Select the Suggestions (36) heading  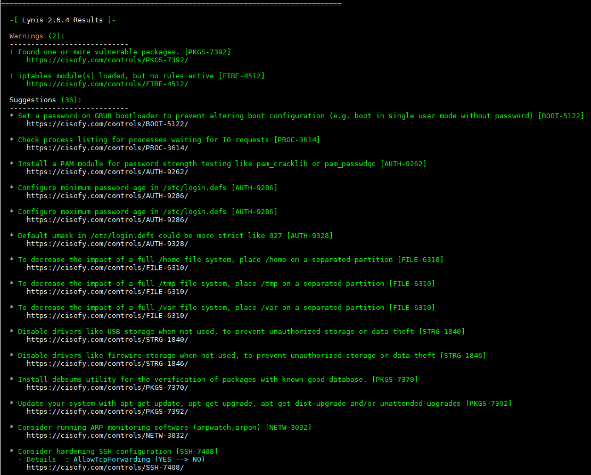(46, 100)
